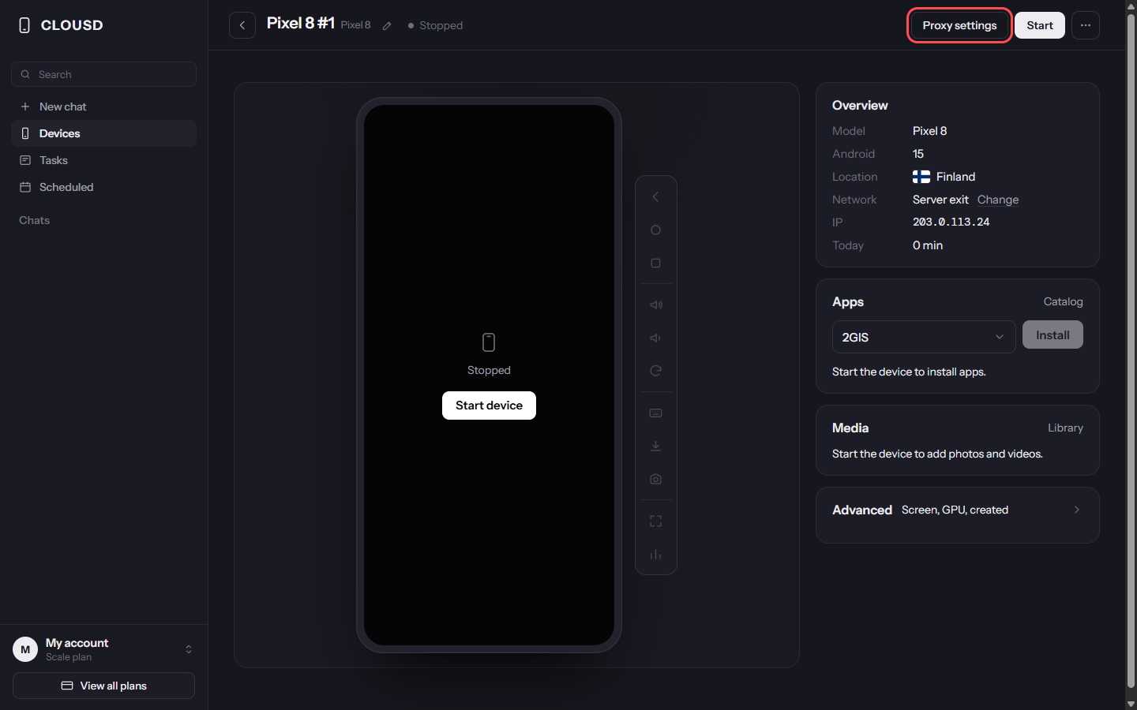Click the download arrow icon in device controls
This screenshot has width=1137, height=710.
655,446
